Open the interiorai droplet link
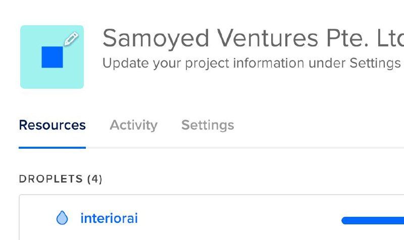The width and height of the screenshot is (404, 240). click(x=109, y=218)
